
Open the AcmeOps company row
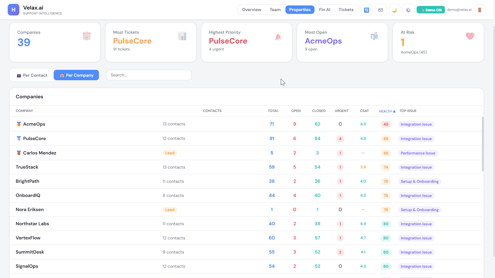pos(34,124)
